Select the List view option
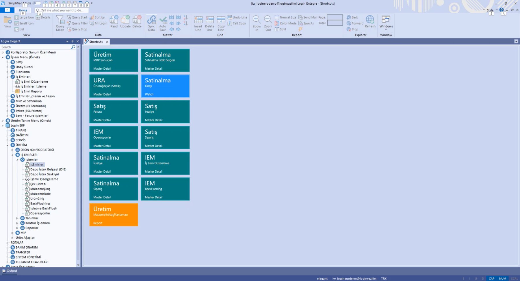Viewport: 520px width, 281px height. click(19, 29)
